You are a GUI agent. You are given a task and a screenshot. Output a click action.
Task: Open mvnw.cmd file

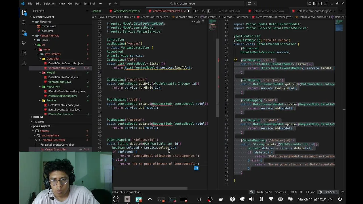pyautogui.click(x=48, y=26)
